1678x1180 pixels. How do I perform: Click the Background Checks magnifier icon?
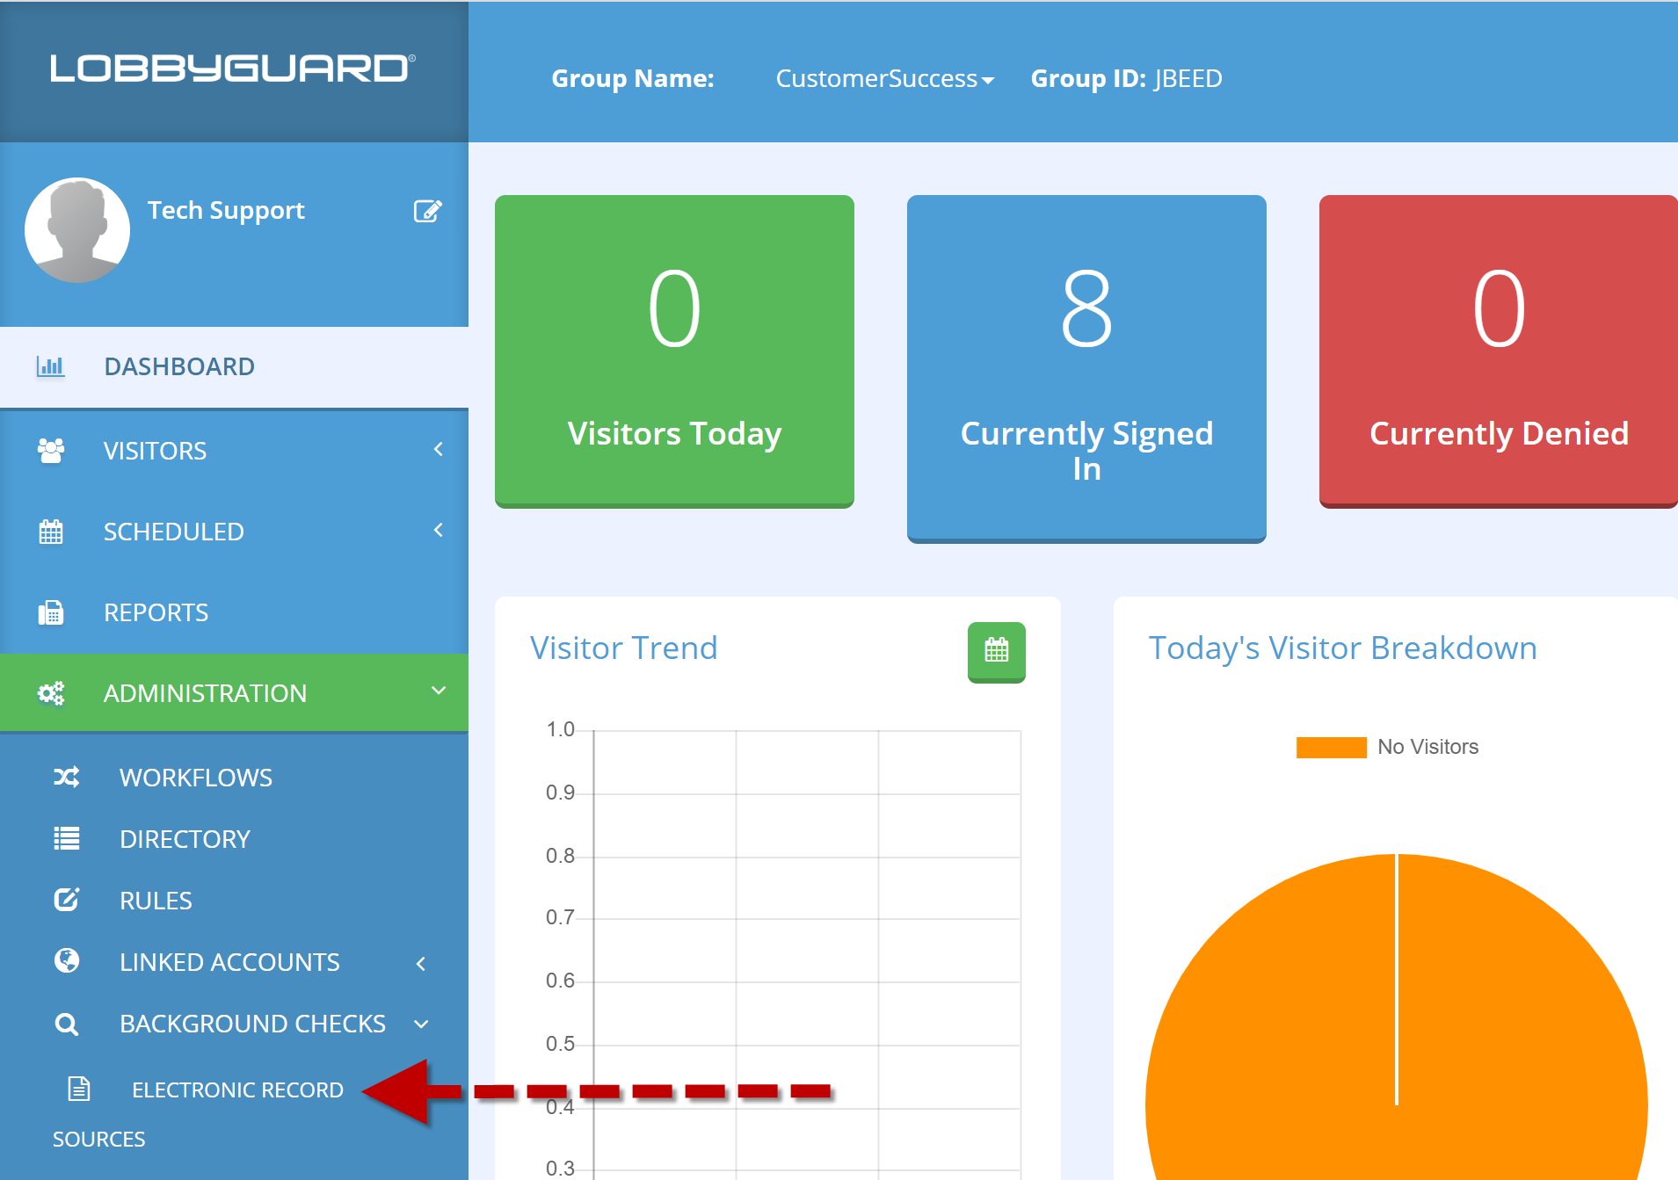point(67,1024)
